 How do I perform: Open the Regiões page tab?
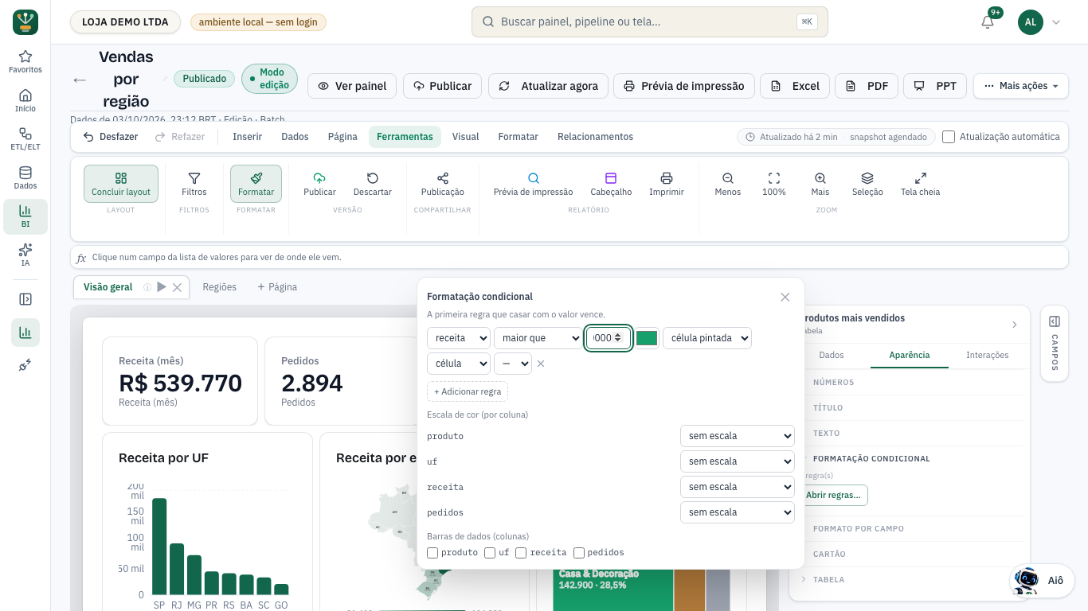[x=220, y=287]
